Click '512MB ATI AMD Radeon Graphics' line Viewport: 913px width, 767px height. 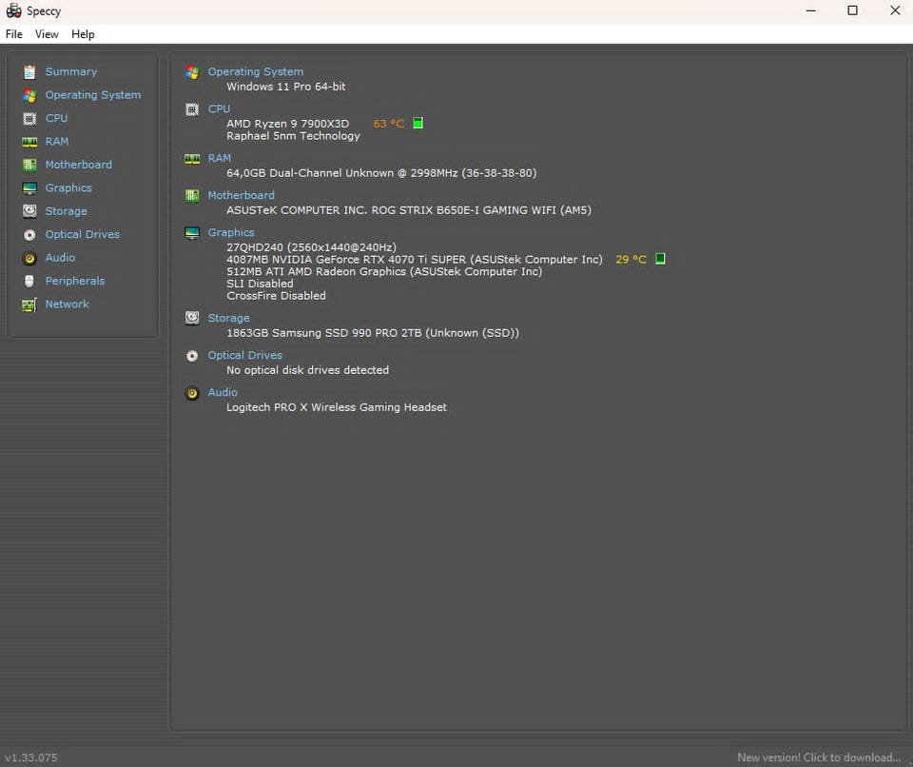click(x=384, y=272)
